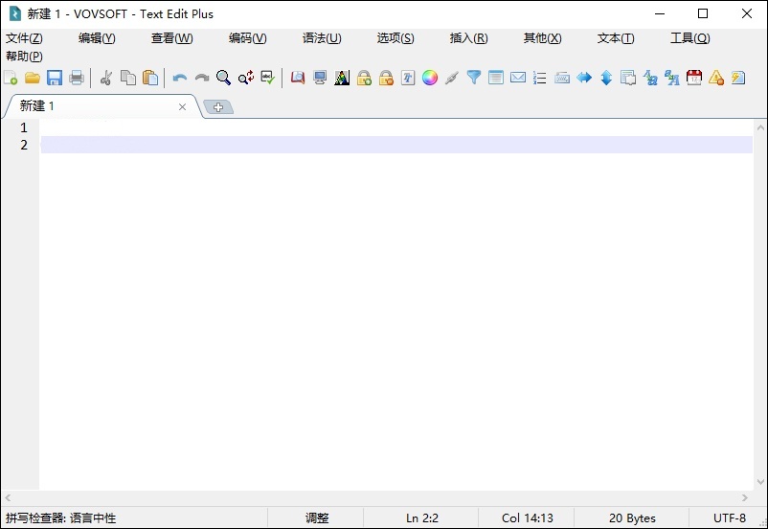Click the numbered list icon
This screenshot has width=768, height=529.
[540, 78]
